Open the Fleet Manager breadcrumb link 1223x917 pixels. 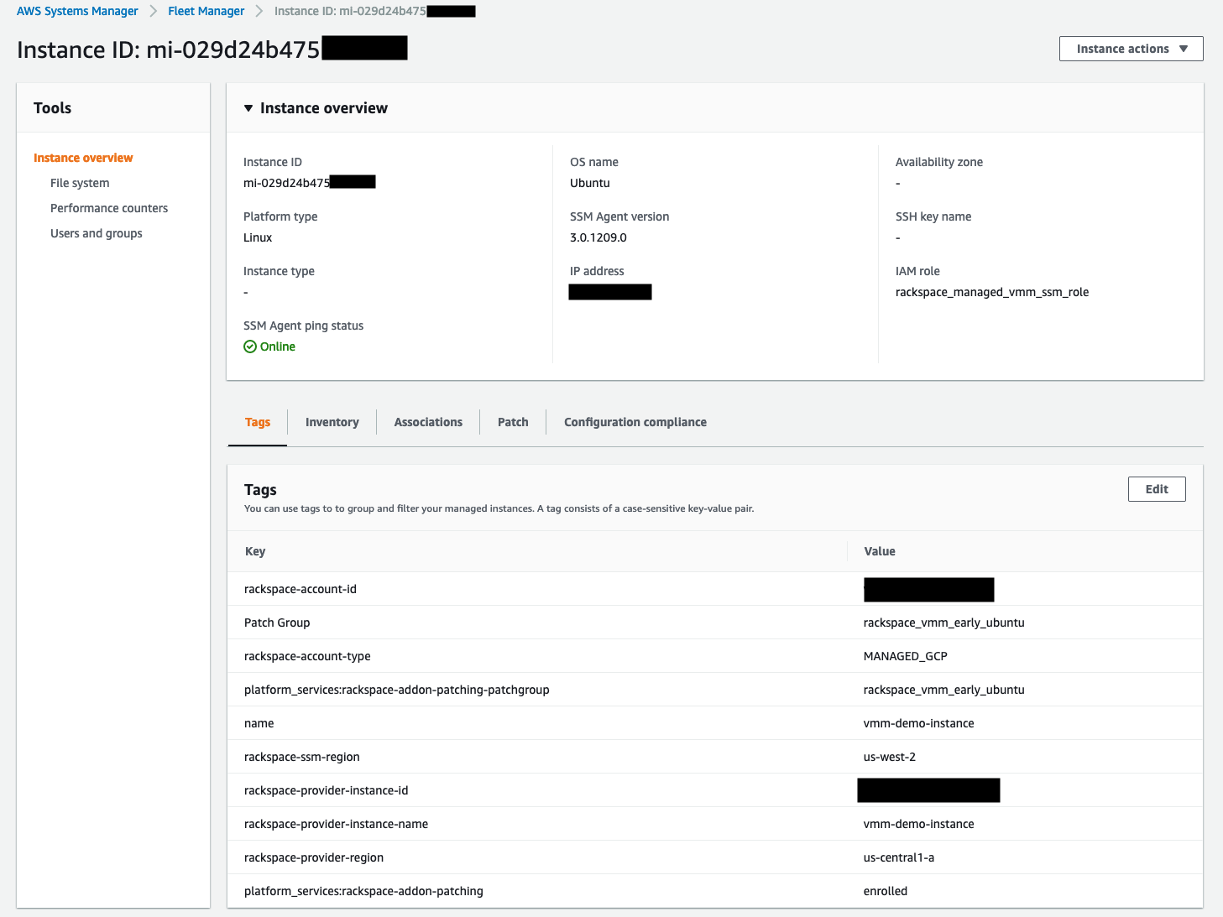(x=206, y=11)
